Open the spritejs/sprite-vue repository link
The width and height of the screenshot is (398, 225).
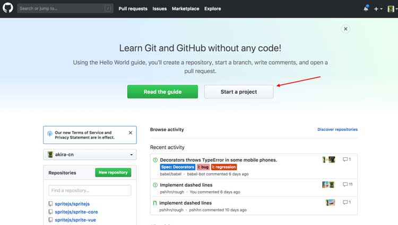75,220
